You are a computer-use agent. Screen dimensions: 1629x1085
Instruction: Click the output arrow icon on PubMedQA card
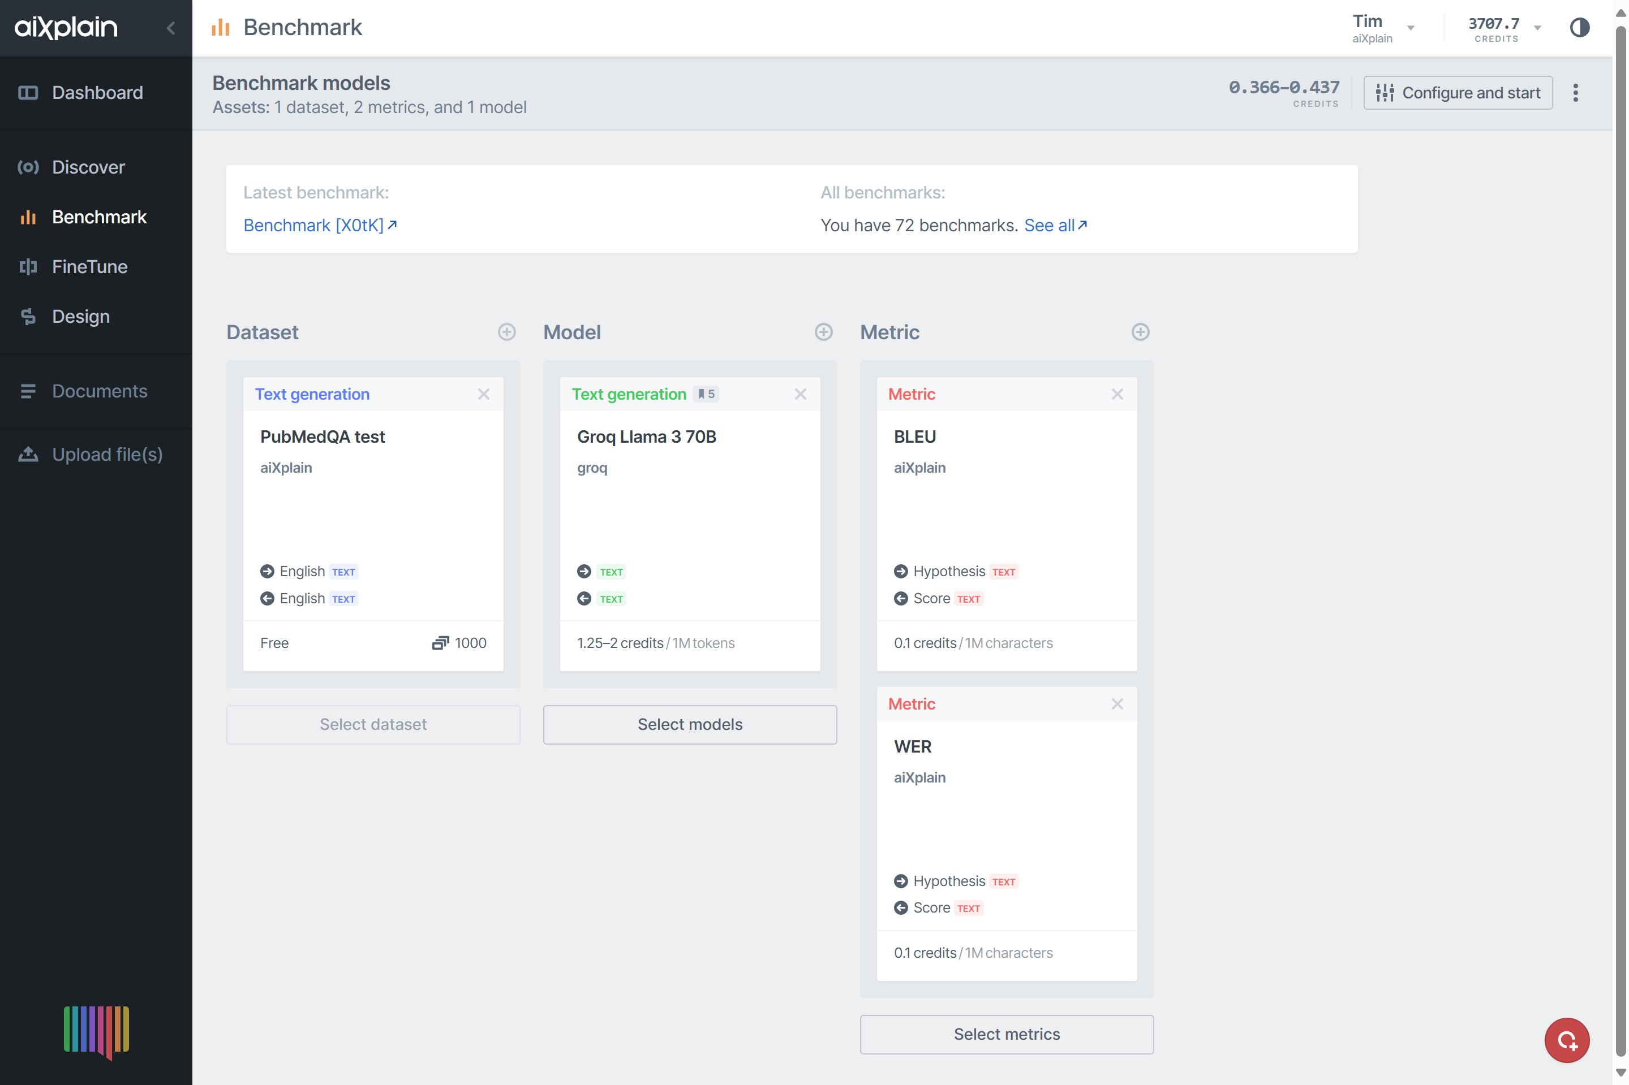[267, 599]
